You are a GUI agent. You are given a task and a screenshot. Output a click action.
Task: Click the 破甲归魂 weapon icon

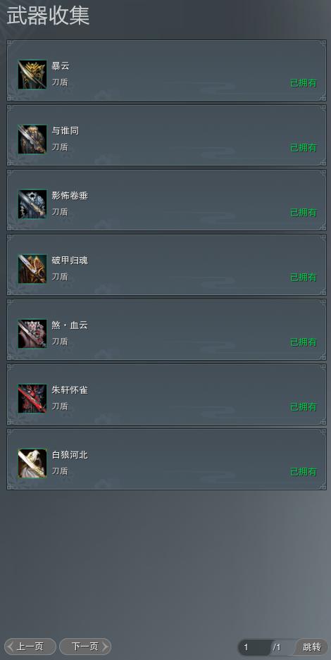tap(32, 269)
